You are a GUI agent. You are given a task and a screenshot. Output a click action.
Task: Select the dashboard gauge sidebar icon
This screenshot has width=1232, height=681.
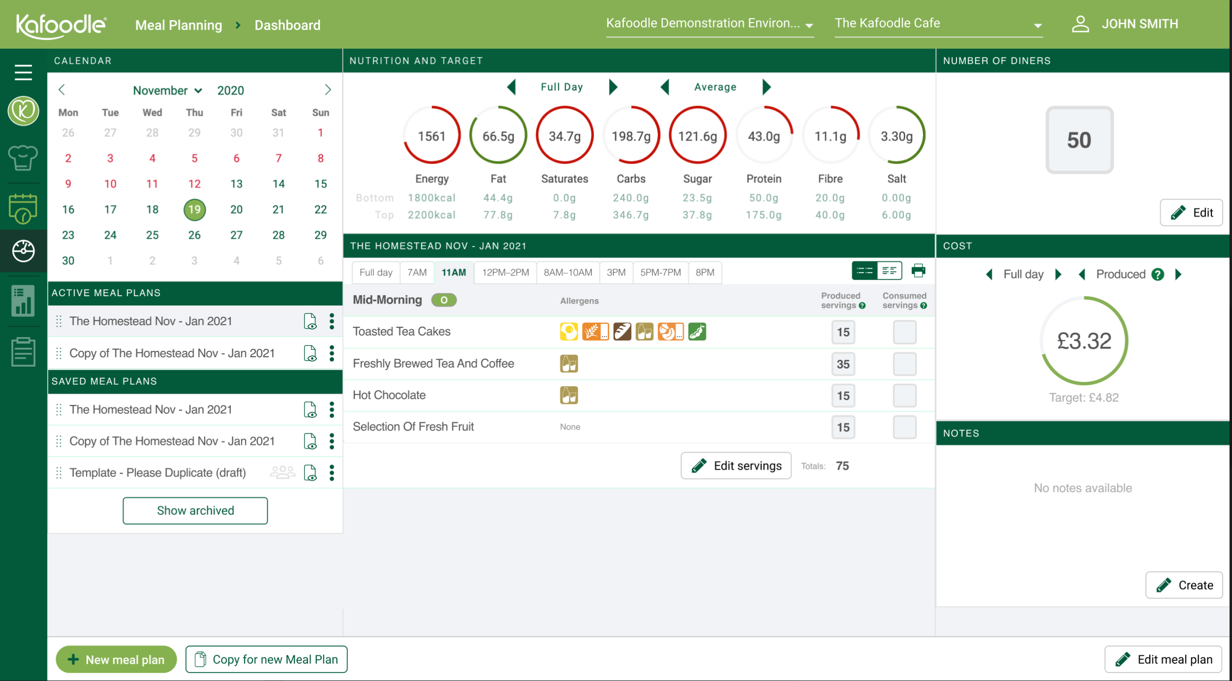(x=23, y=251)
